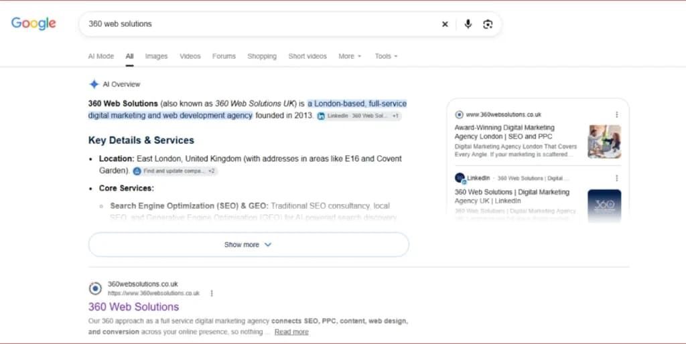This screenshot has width=686, height=344.
Task: Click the '+1' citation count after LinkedIn chip
Action: (395, 116)
